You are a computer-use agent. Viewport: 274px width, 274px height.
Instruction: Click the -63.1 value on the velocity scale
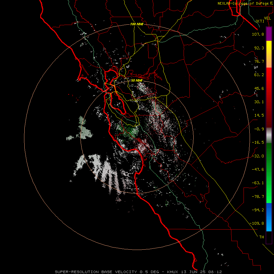point(258,183)
